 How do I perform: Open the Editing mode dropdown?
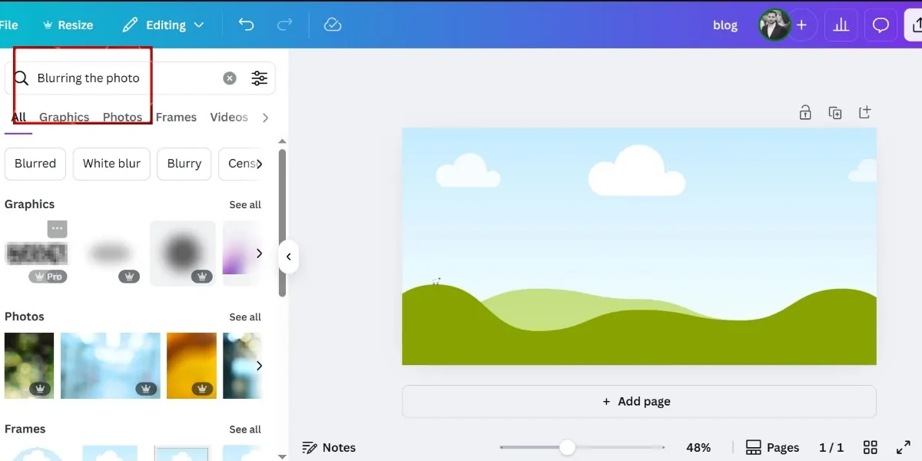[x=163, y=25]
